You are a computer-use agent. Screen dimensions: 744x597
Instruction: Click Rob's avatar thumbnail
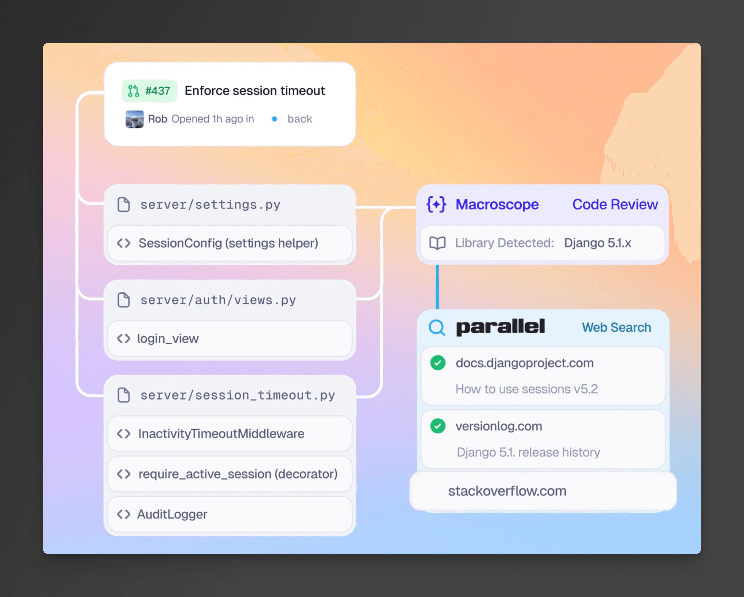click(135, 119)
